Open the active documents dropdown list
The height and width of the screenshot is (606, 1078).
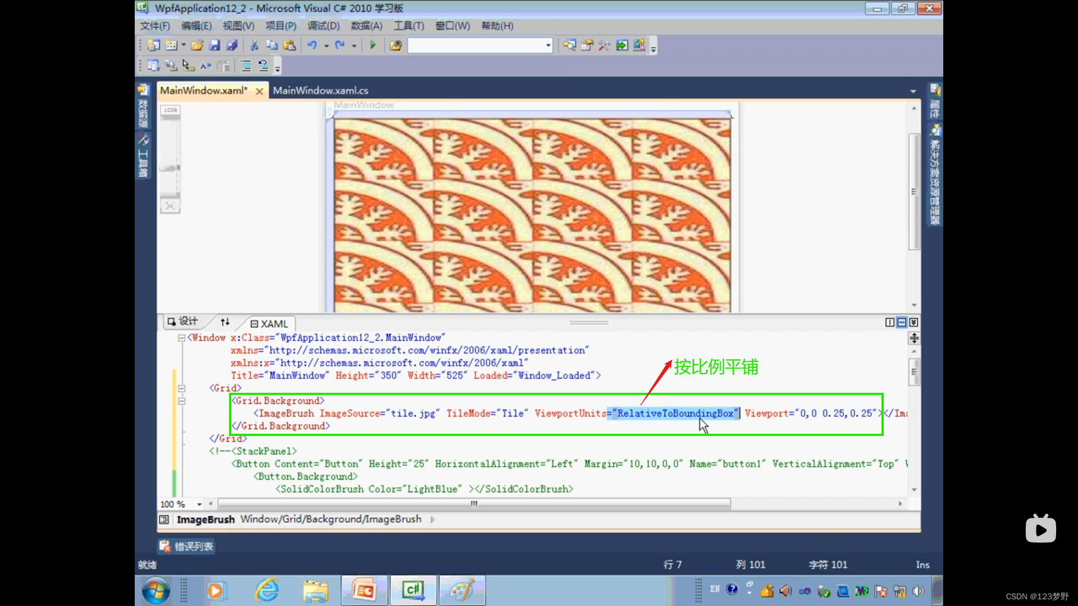(x=913, y=91)
